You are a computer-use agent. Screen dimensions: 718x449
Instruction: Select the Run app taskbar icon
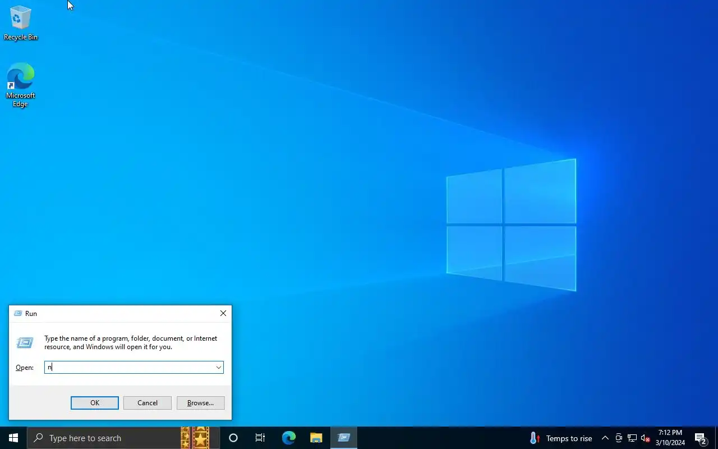pos(344,438)
